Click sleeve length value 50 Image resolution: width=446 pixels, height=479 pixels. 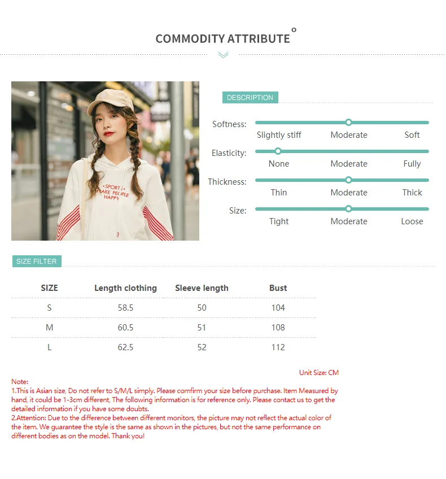pyautogui.click(x=202, y=308)
